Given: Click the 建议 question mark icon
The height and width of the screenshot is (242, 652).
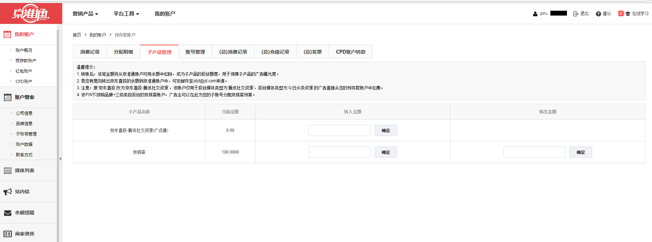Looking at the screenshot, I should pos(598,14).
